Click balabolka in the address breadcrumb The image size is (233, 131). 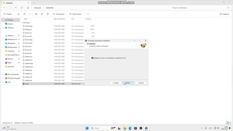click(x=50, y=8)
